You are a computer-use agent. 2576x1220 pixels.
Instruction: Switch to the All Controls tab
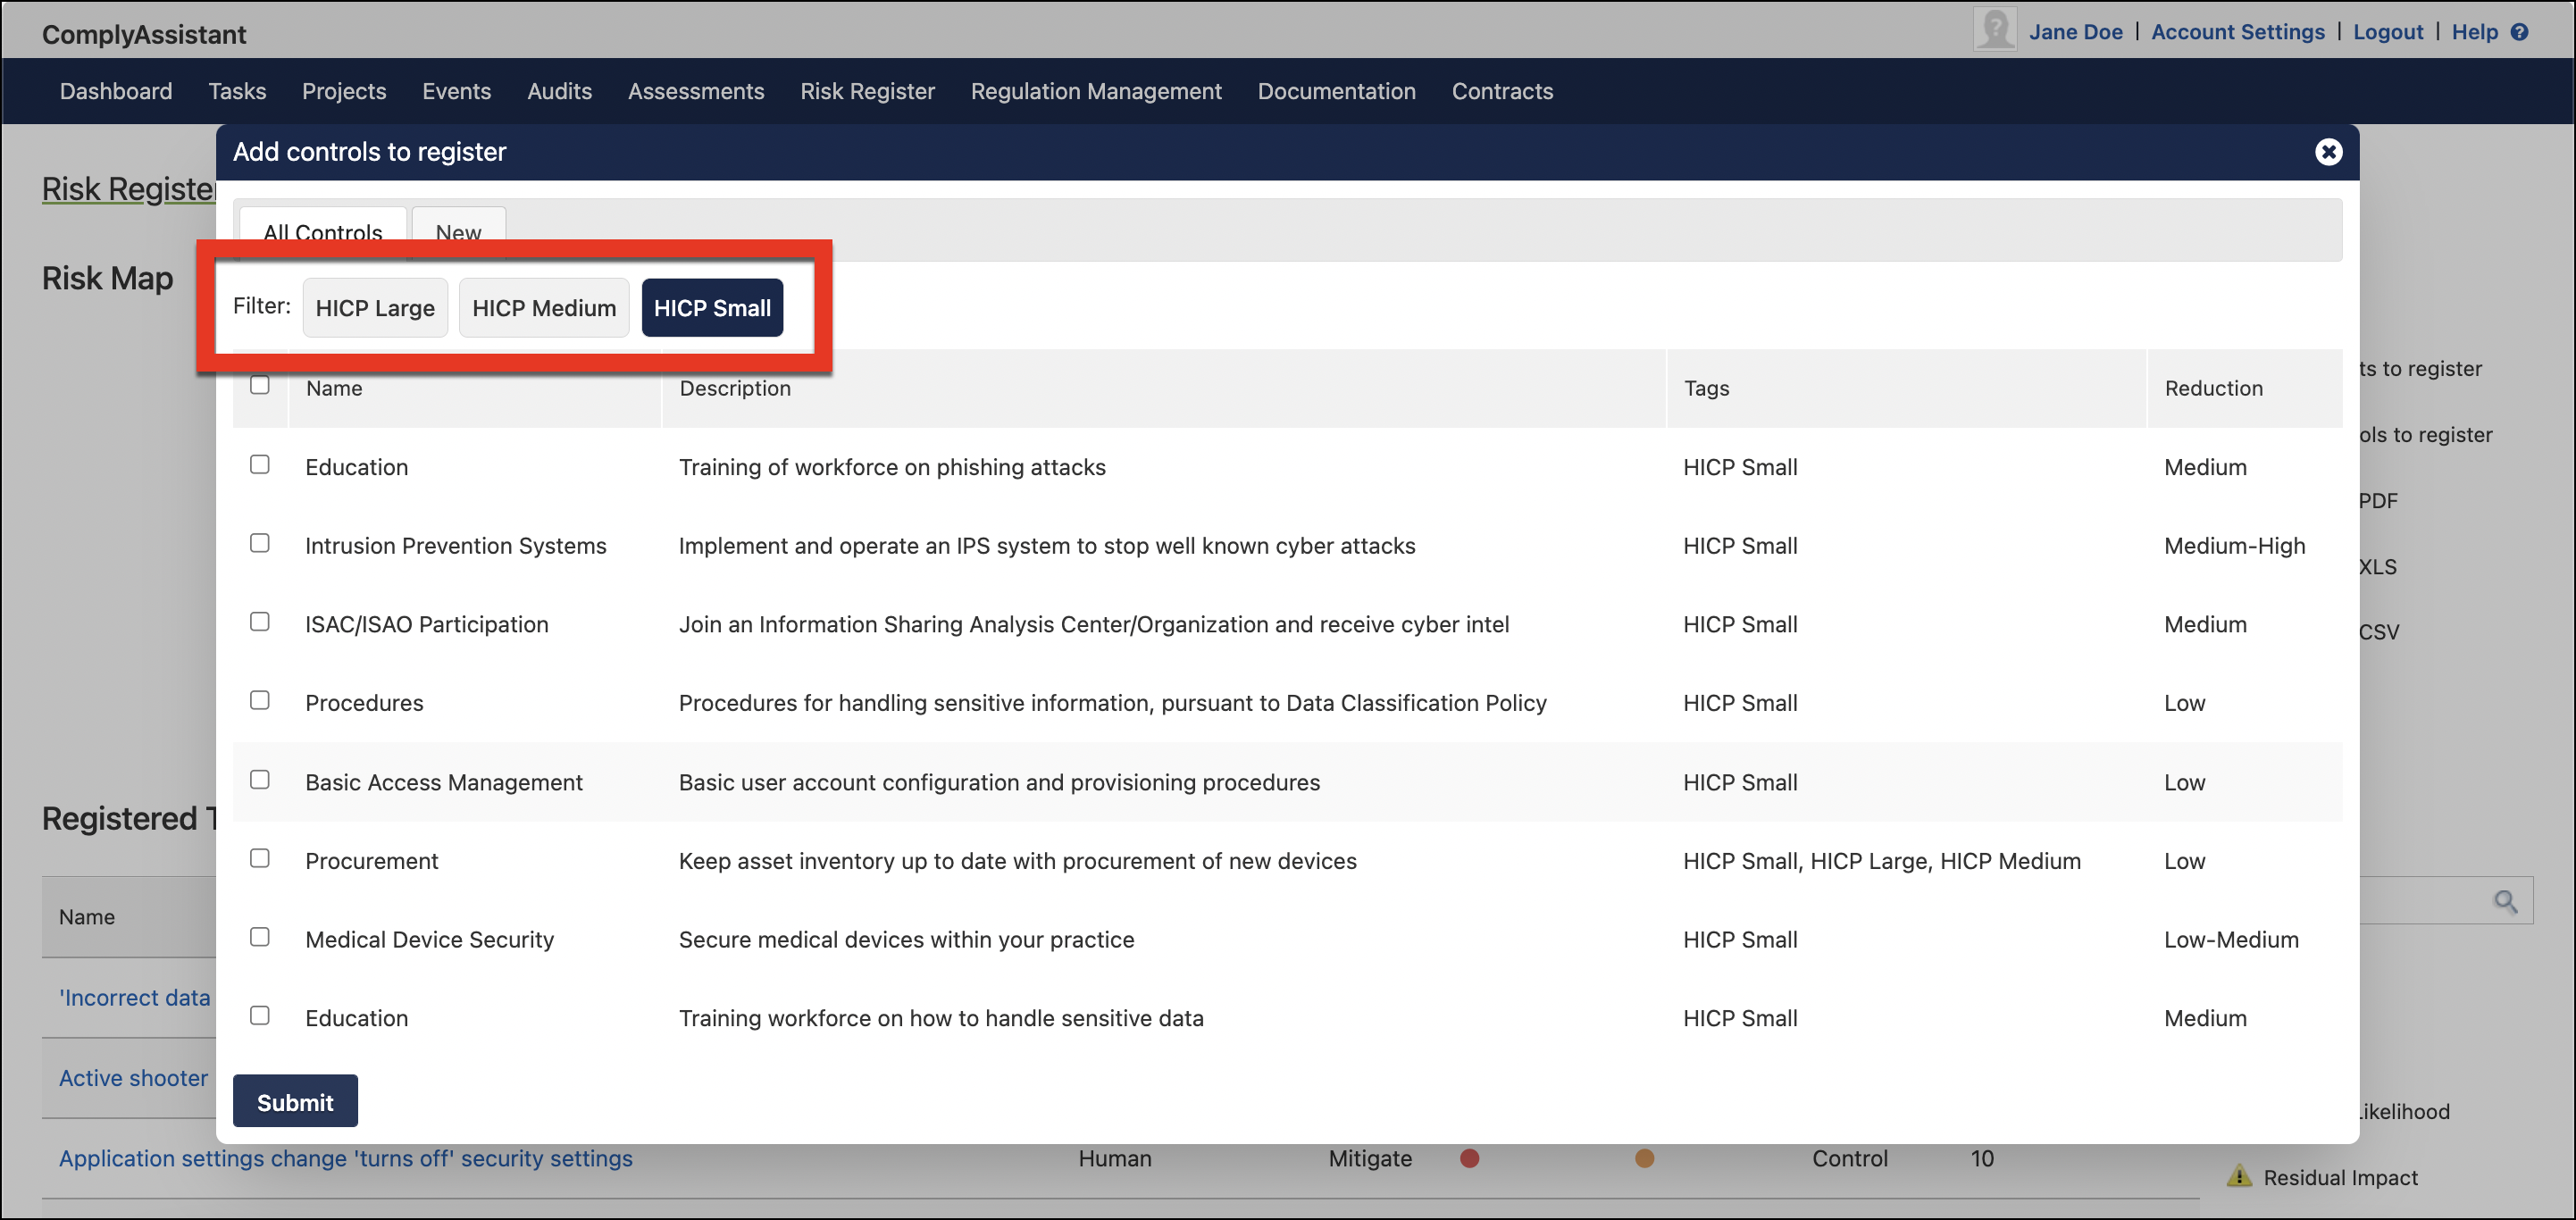click(323, 232)
